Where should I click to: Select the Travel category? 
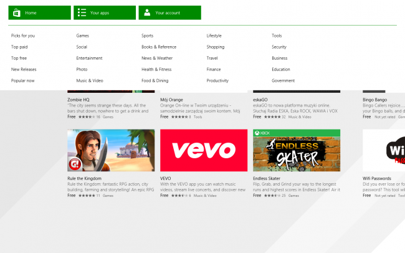pyautogui.click(x=212, y=58)
